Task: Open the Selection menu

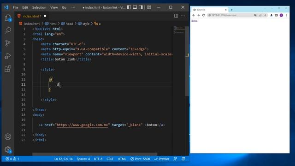Action: (39, 7)
